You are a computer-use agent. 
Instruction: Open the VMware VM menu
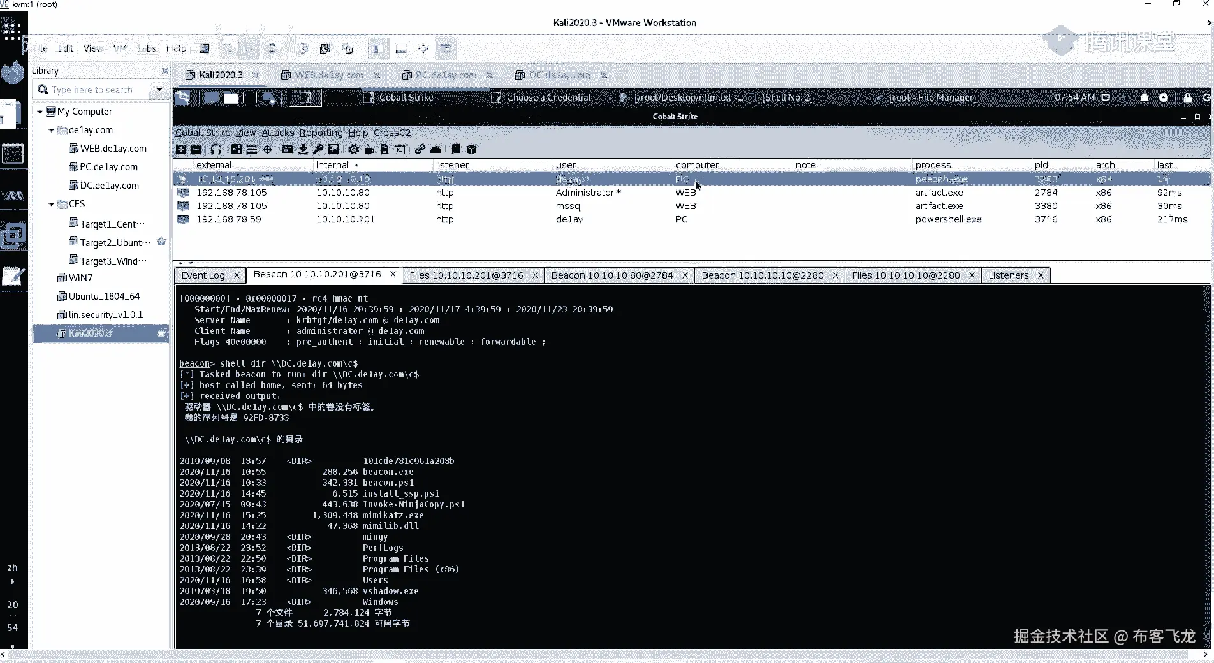[120, 48]
